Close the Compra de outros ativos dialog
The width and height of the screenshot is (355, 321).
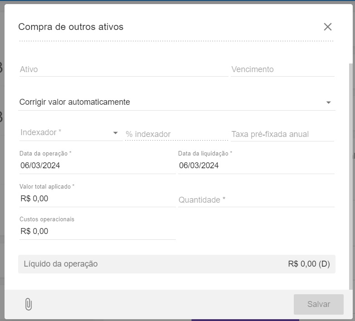[x=328, y=27]
